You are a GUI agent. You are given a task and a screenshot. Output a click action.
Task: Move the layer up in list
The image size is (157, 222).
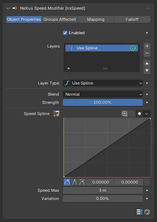[x=147, y=63]
